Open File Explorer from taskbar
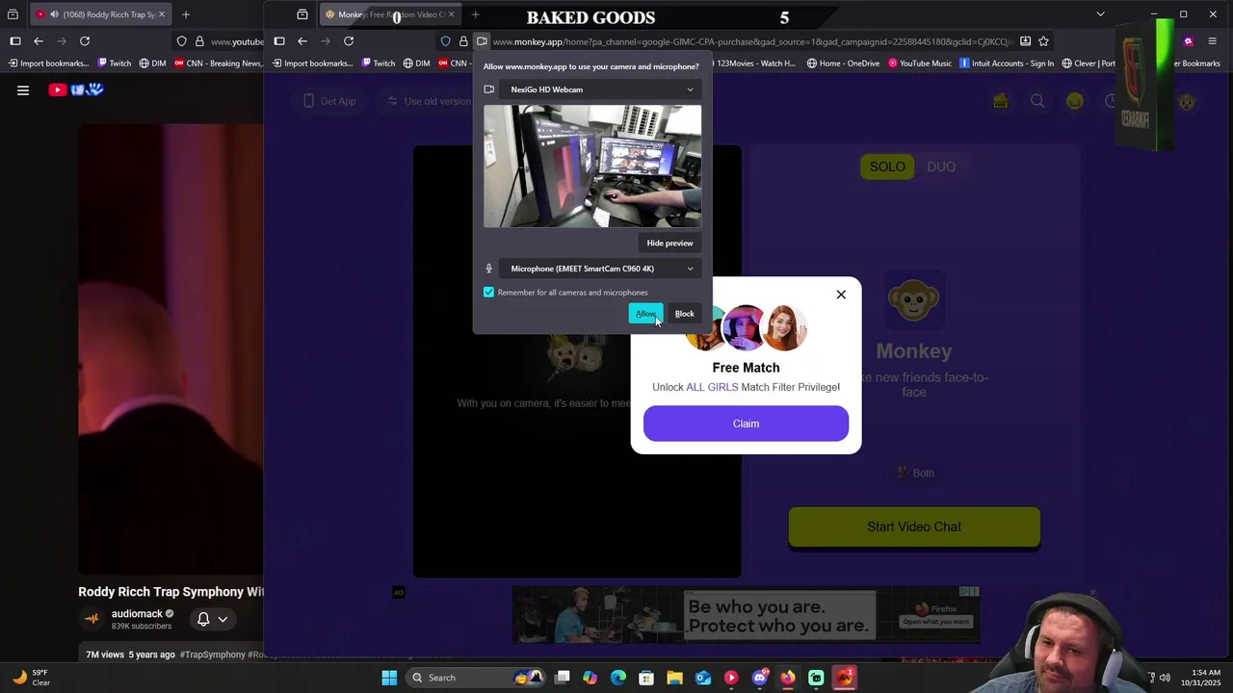The height and width of the screenshot is (693, 1233). click(674, 678)
